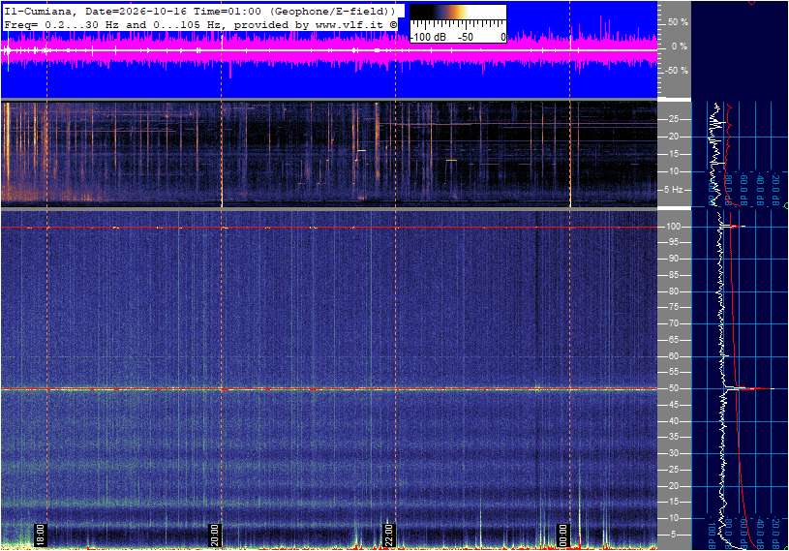Click the -50 % waveform amplitude label
789x551 pixels.
(x=676, y=71)
